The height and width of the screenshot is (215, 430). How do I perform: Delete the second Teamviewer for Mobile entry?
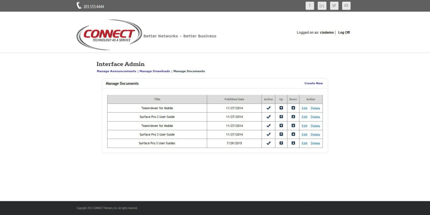[315, 126]
